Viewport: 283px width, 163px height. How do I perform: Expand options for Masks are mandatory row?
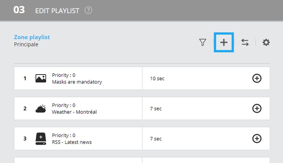pos(257,78)
